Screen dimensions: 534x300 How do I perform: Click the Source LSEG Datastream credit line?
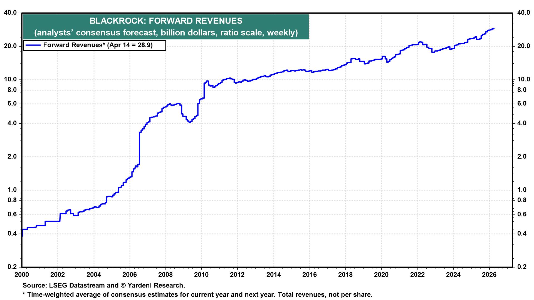103,286
